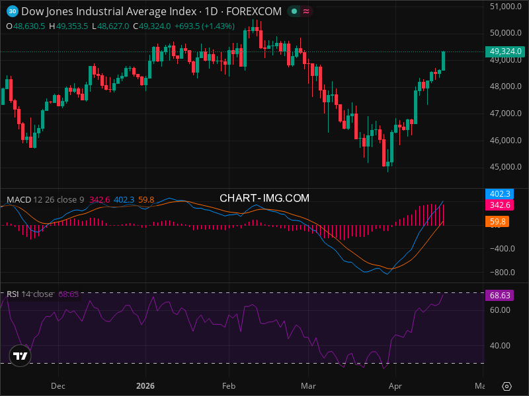
Task: Click the Mar label on time axis
Action: (308, 386)
